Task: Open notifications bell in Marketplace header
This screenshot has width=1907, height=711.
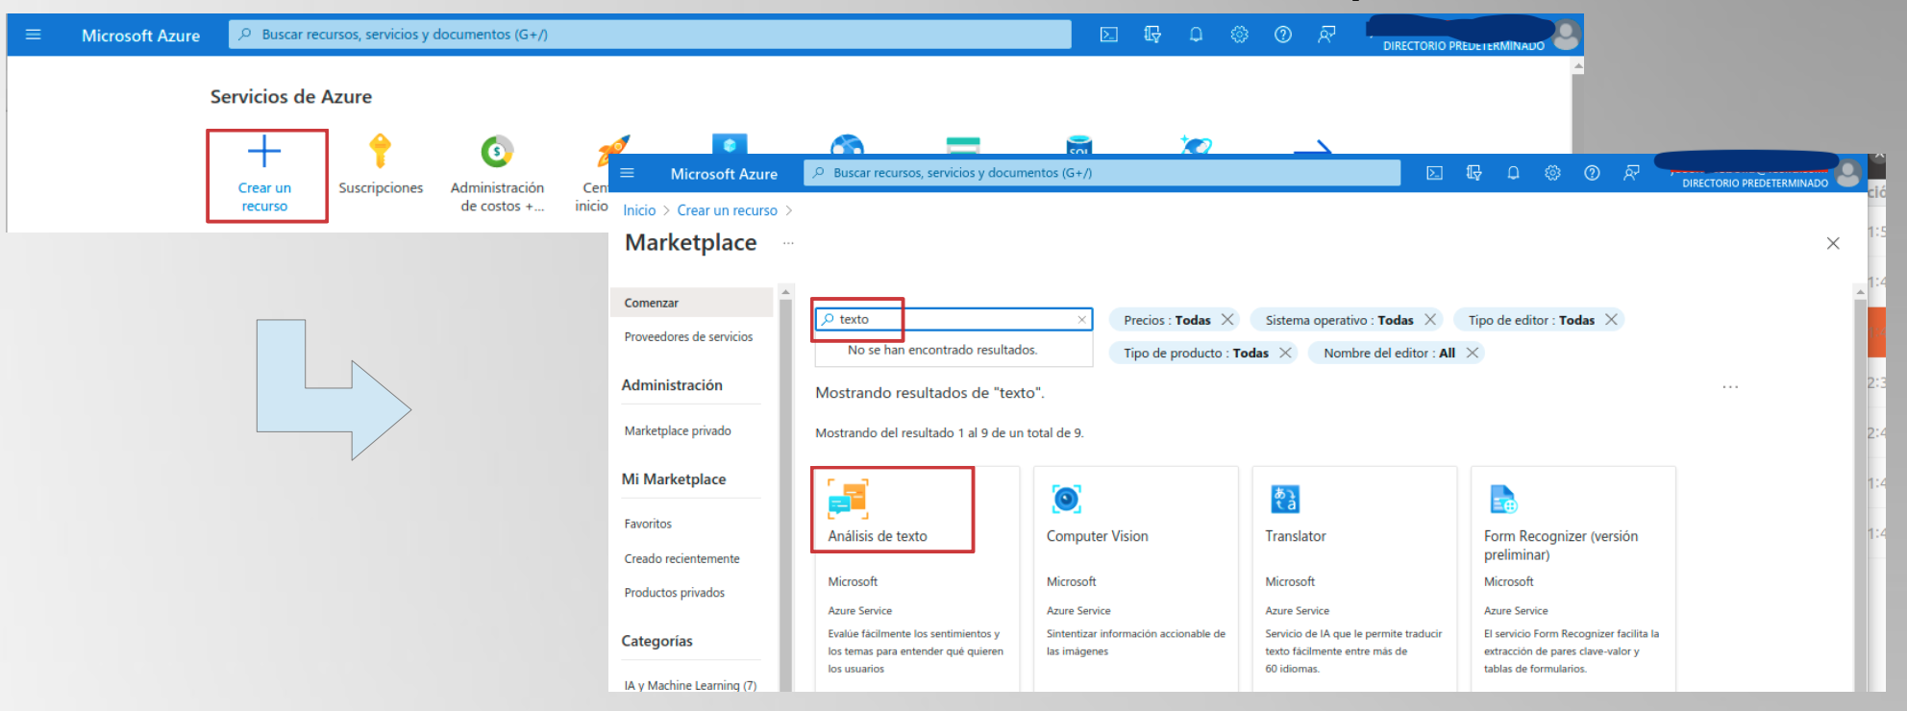Action: pyautogui.click(x=1513, y=173)
